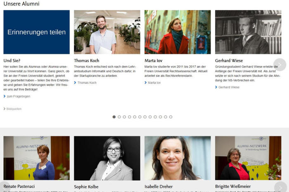This screenshot has width=289, height=192.
Task: Open the 'Thomas Koch' arrow link
Action: coord(87,83)
